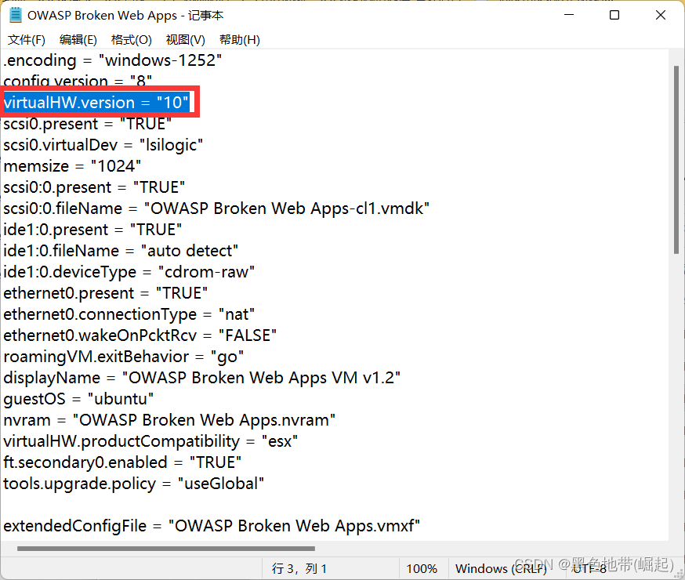This screenshot has height=580, width=685.
Task: Click the scsi0.virtualDev = "lsilogic" line
Action: 103,145
